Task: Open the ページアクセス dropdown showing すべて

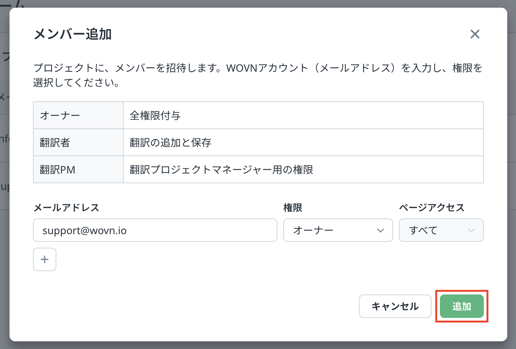Action: pos(441,230)
